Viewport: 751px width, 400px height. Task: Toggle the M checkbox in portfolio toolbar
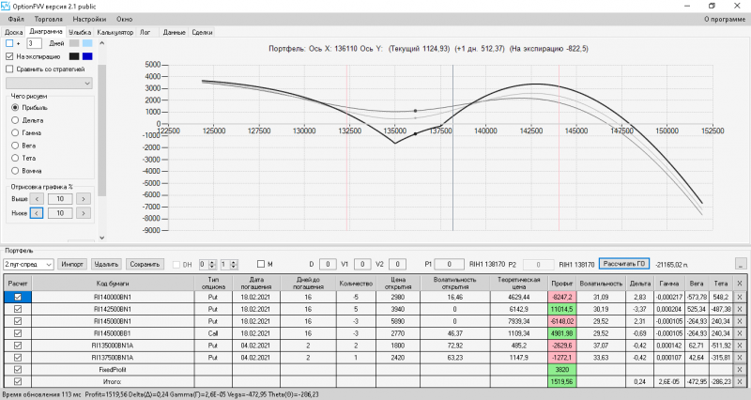coord(261,264)
